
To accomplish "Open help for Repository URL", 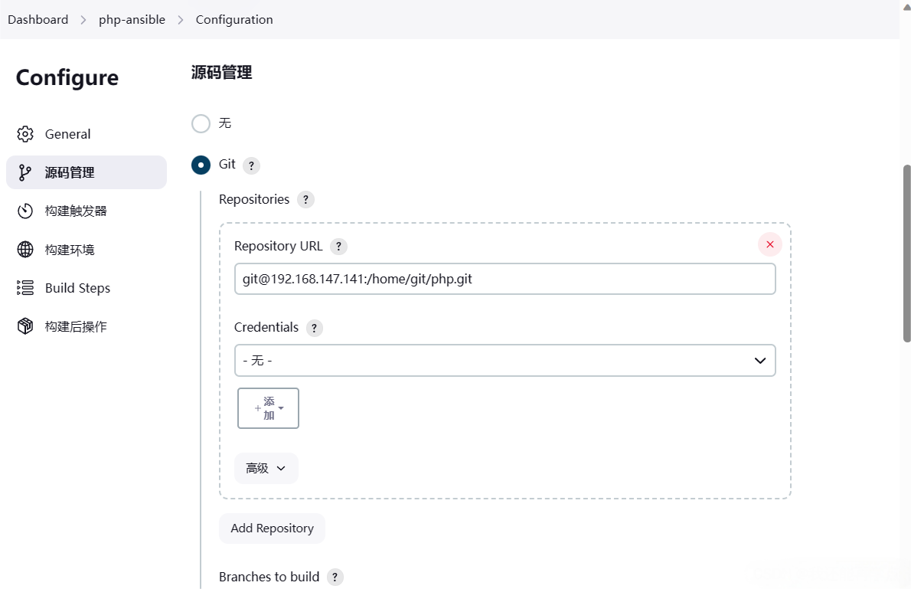I will click(x=338, y=247).
